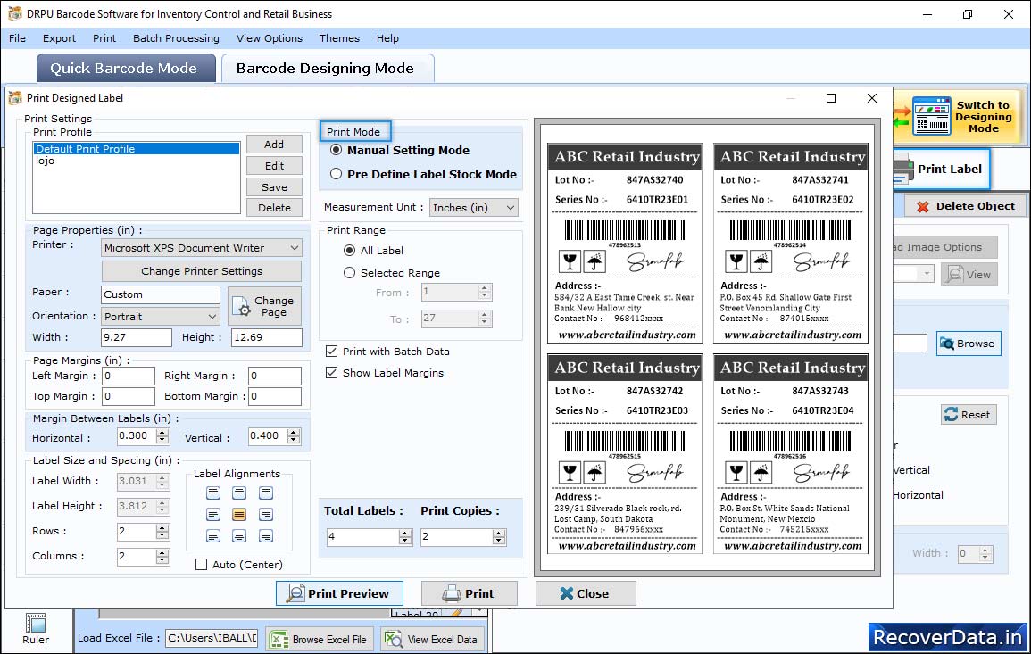Open the Themes menu

(x=339, y=38)
